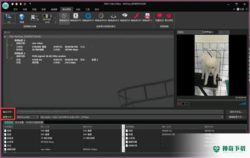
Task: Select the 497664 kbps bitrate cell
Action: (47, 142)
